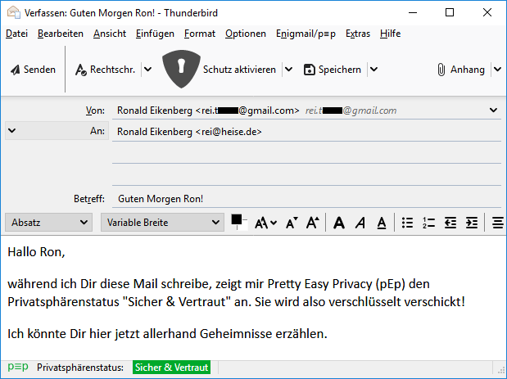The width and height of the screenshot is (507, 379).
Task: Click the recipient rei@heise.de field
Action: 306,132
